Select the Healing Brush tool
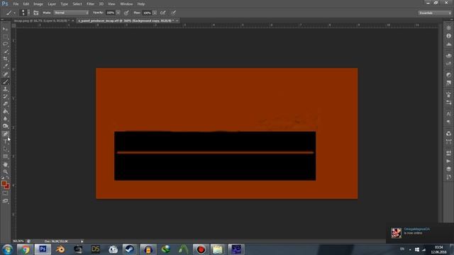Screen dimensions: 454x255 5,74
